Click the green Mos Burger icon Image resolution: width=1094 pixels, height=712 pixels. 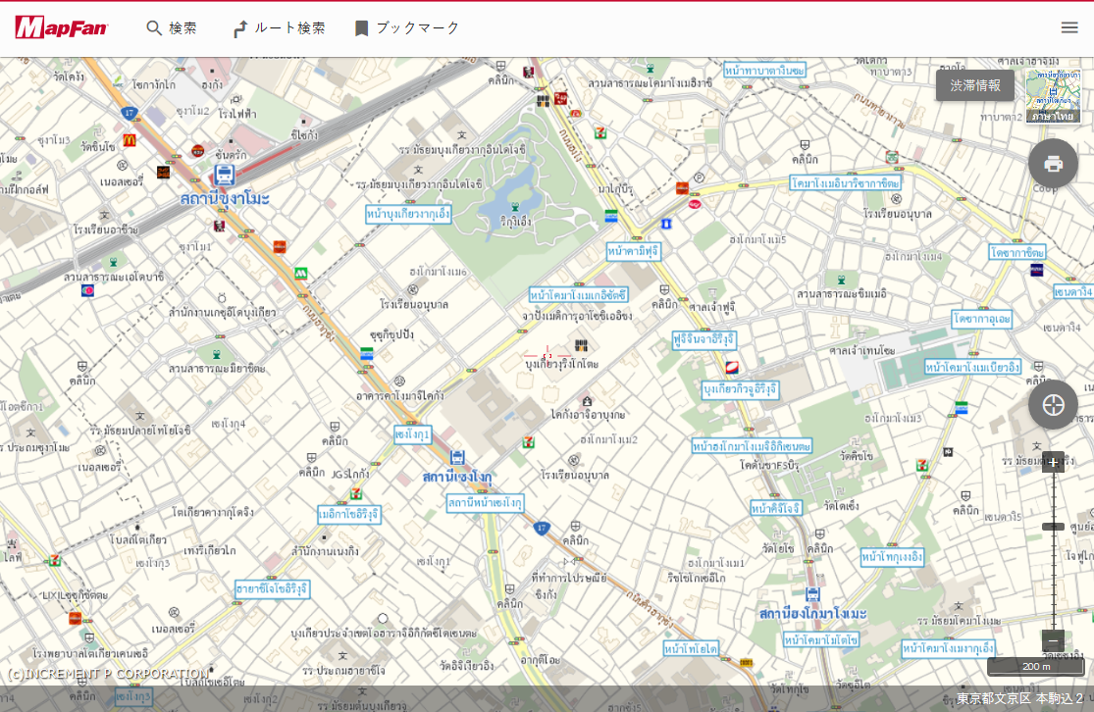point(300,274)
